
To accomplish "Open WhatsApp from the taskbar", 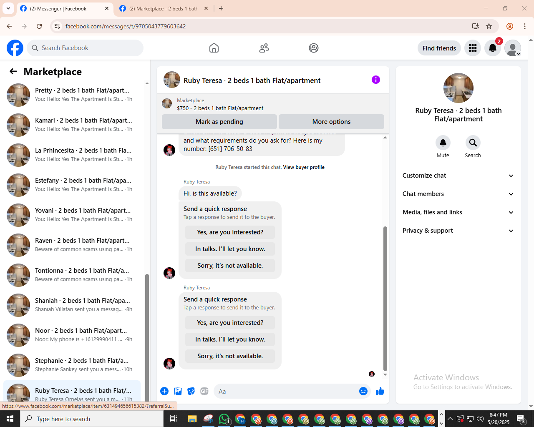I will 224,419.
